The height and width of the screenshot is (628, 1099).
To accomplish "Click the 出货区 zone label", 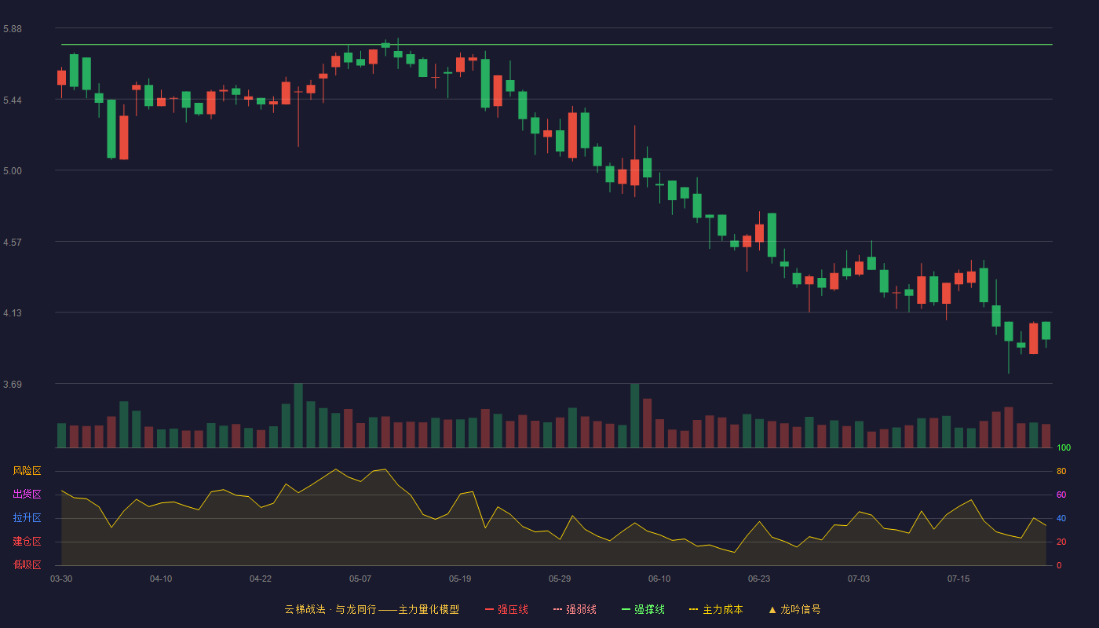I will (27, 495).
